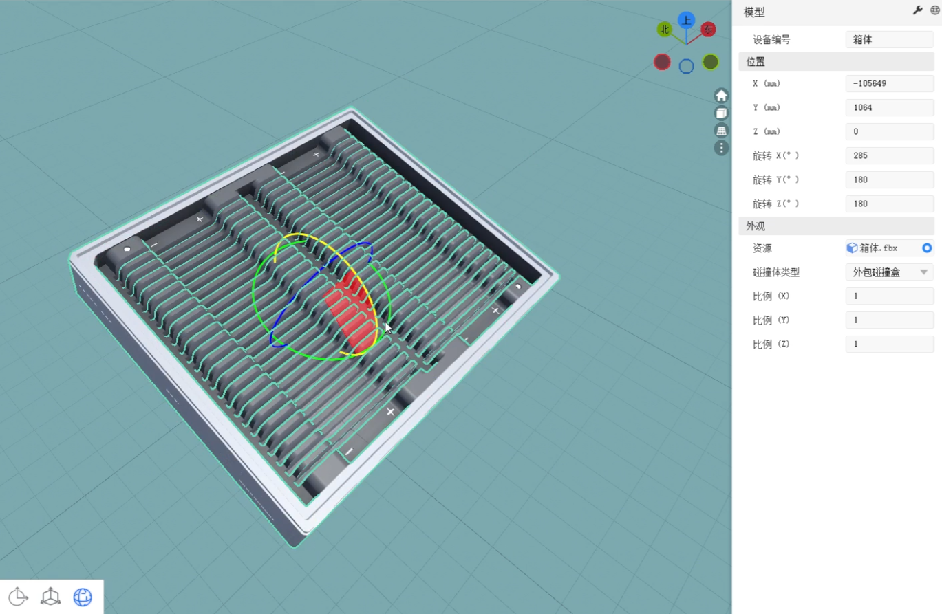Click the 资源 label
942x614 pixels.
[762, 248]
